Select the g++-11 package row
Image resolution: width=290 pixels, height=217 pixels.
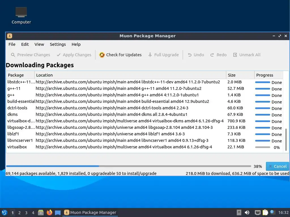pos(145,88)
